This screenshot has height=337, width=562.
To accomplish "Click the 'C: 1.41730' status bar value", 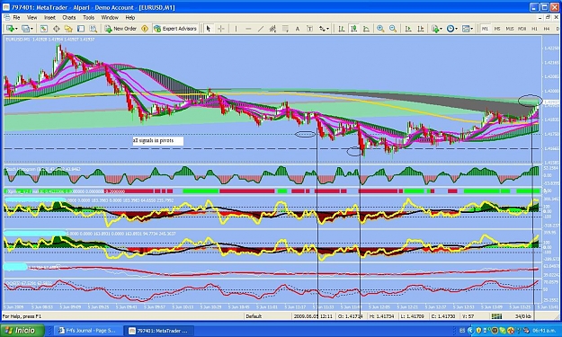I will coord(443,316).
